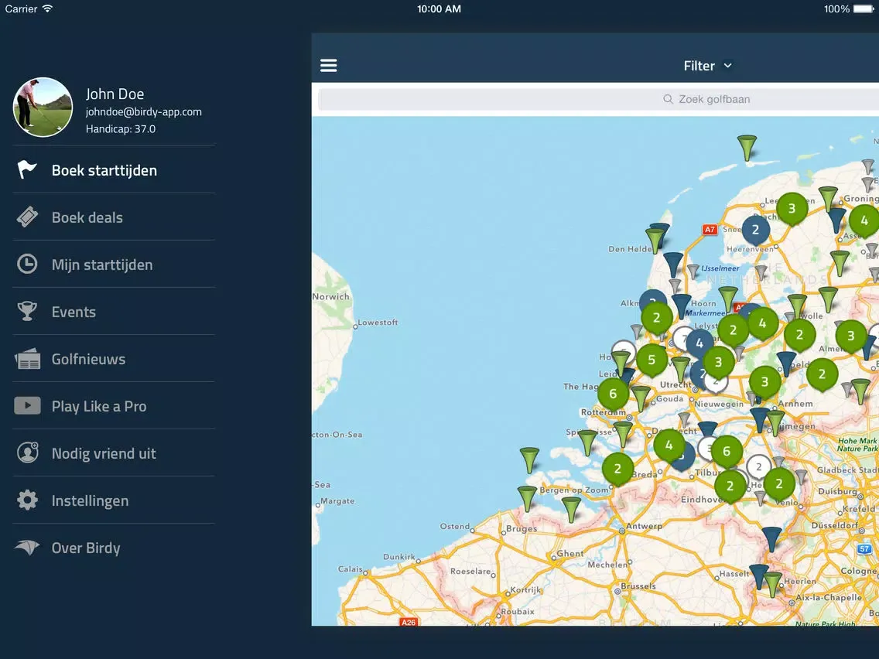Click the trophy icon beside Events

(x=27, y=311)
